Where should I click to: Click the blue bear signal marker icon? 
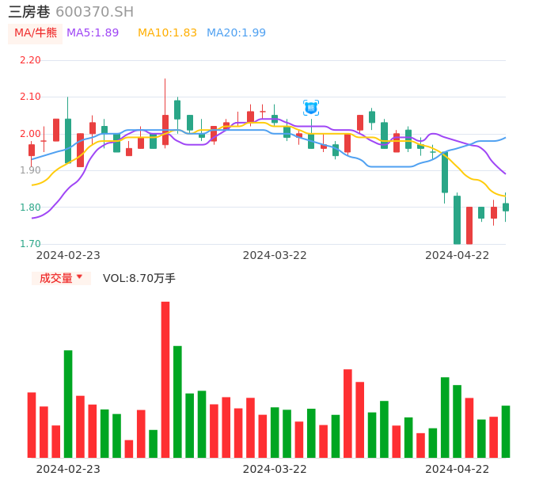coord(311,107)
